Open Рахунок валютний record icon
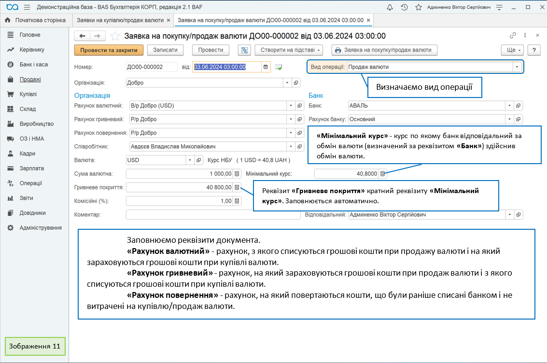 299,106
